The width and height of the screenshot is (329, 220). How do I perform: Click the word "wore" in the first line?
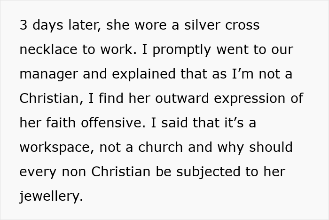click(151, 25)
